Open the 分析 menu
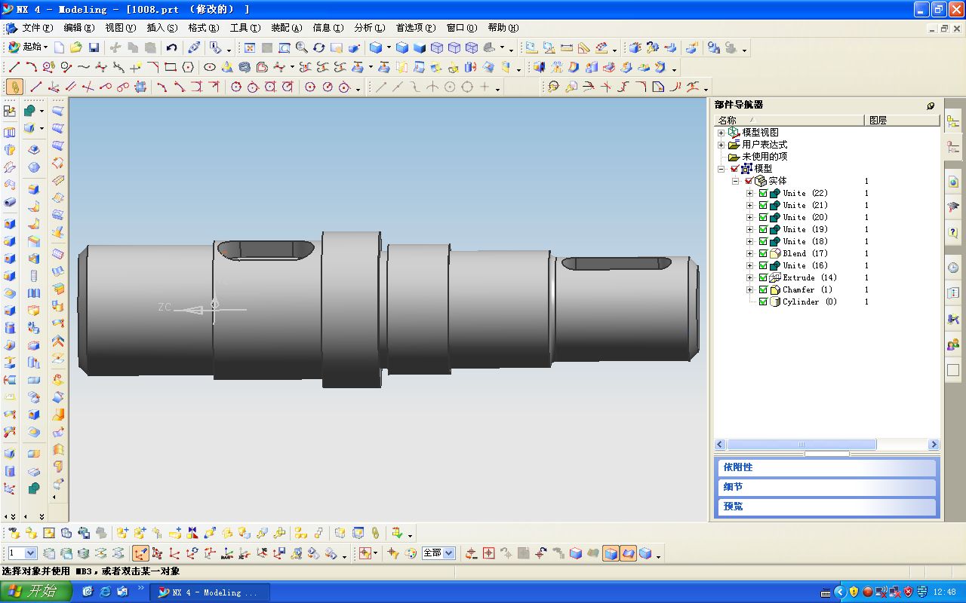This screenshot has height=603, width=966. [x=369, y=28]
